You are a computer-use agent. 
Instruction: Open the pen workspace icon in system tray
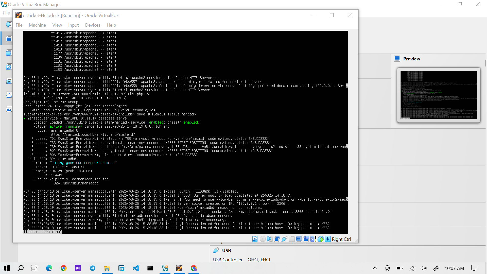pyautogui.click(x=436, y=268)
